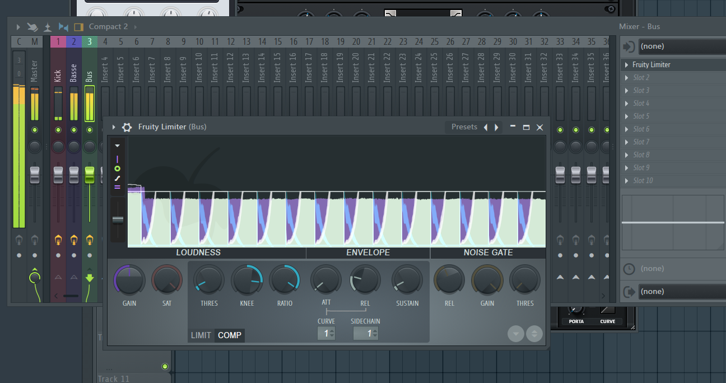726x383 pixels.
Task: Toggle effects lamp icon on Kick track
Action: [x=58, y=240]
